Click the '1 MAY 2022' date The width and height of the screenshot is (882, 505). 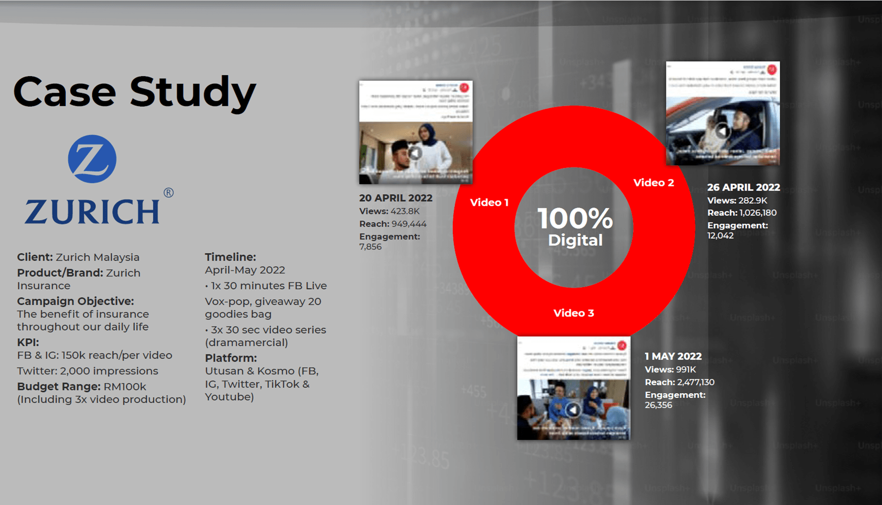pos(673,356)
